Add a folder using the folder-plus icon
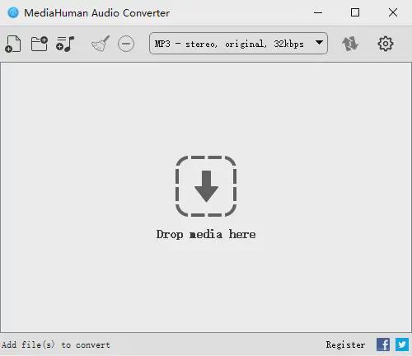The height and width of the screenshot is (356, 412). click(40, 44)
